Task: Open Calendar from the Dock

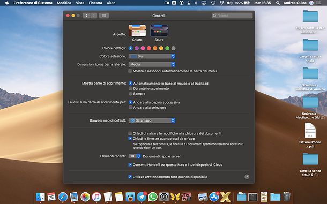Action: 51,197
